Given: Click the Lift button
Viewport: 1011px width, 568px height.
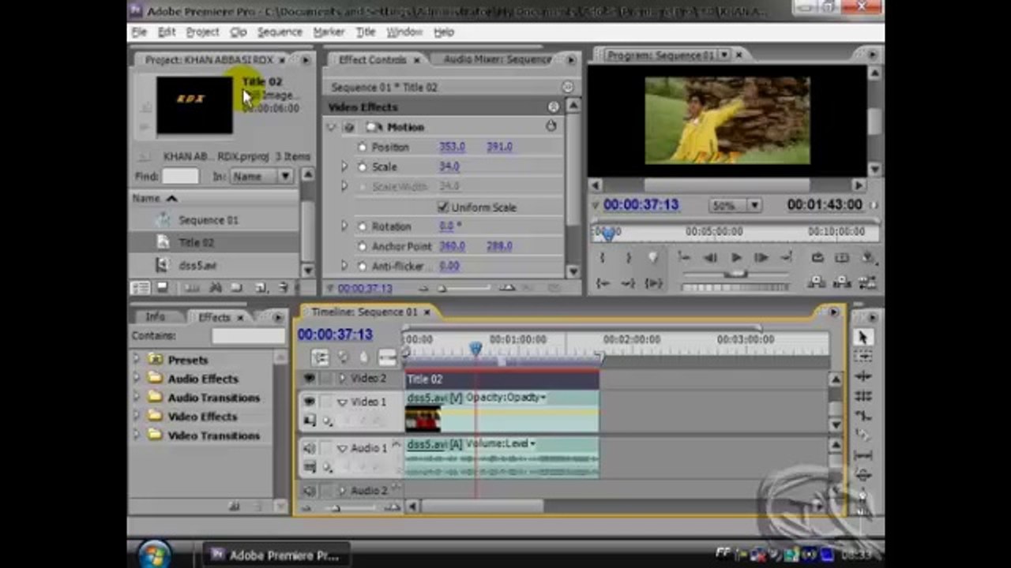Looking at the screenshot, I should click(817, 282).
